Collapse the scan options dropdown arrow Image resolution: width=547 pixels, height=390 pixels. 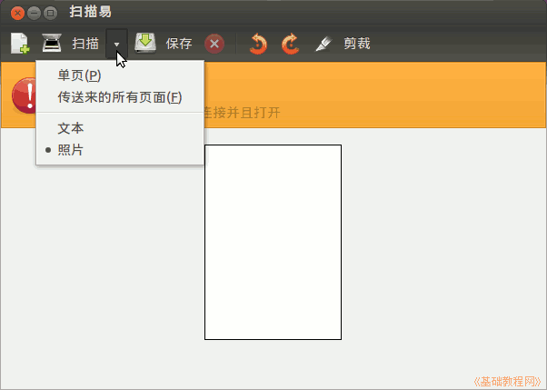coord(116,44)
